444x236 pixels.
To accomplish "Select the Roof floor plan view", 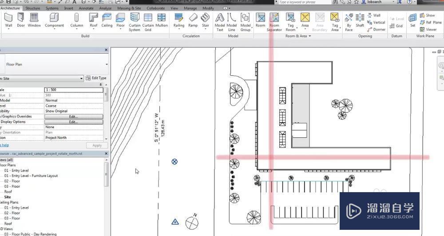I will (8, 192).
